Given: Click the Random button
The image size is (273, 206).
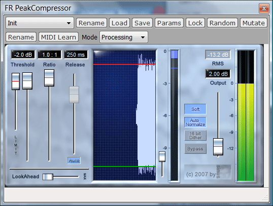Looking at the screenshot, I should click(222, 23).
